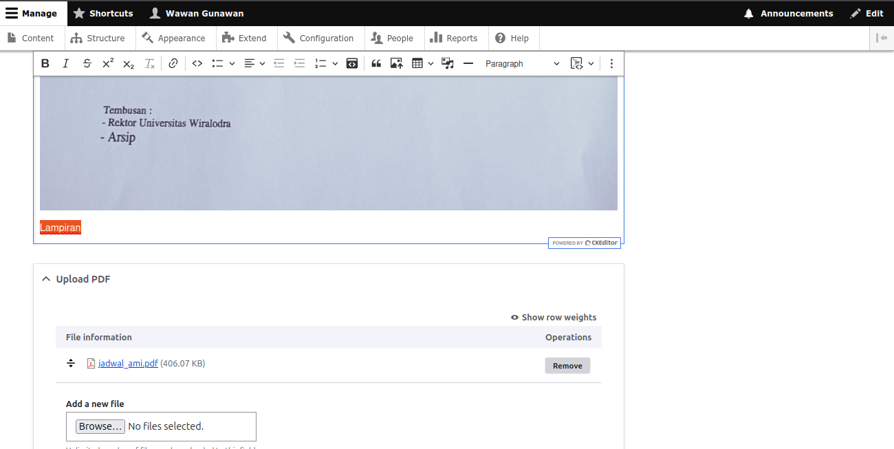Open the code block language dropdown arrow

pyautogui.click(x=591, y=63)
